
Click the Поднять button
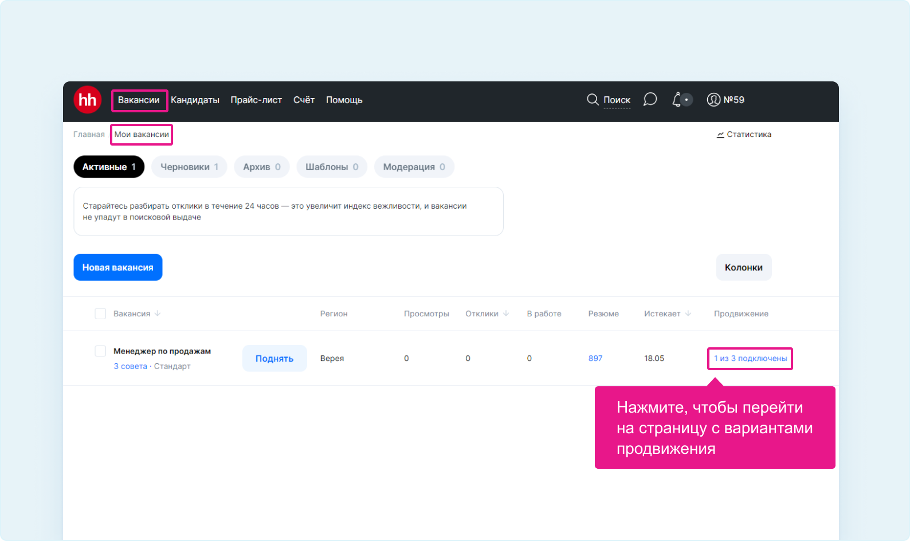[x=274, y=358]
